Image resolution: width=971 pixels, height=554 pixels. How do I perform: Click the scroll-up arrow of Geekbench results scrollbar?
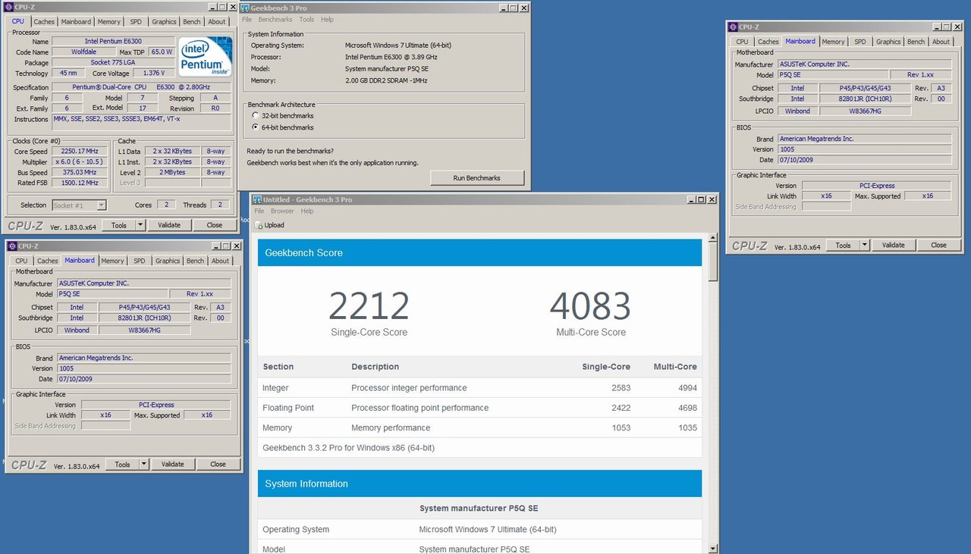[713, 238]
